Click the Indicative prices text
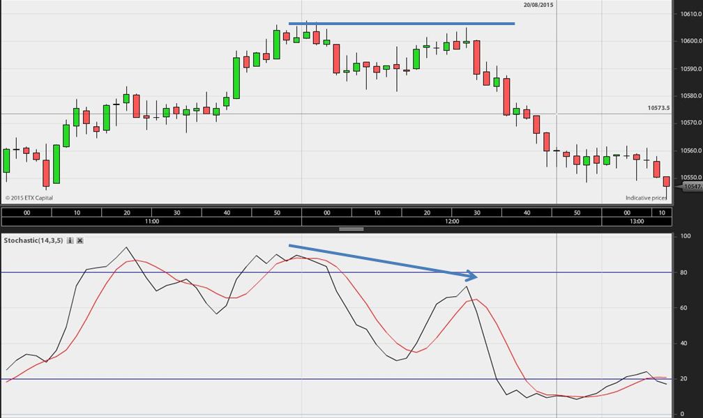The image size is (703, 418). (x=646, y=198)
